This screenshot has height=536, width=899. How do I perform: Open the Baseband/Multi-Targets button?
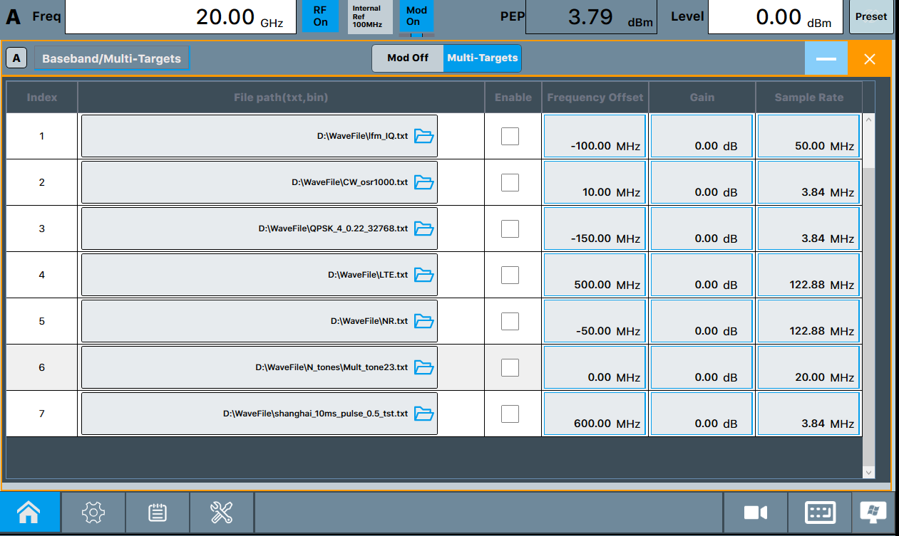(112, 58)
